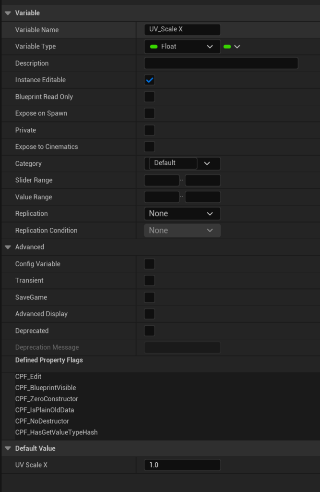320x492 pixels.
Task: Collapse the Default Value section
Action: point(8,449)
